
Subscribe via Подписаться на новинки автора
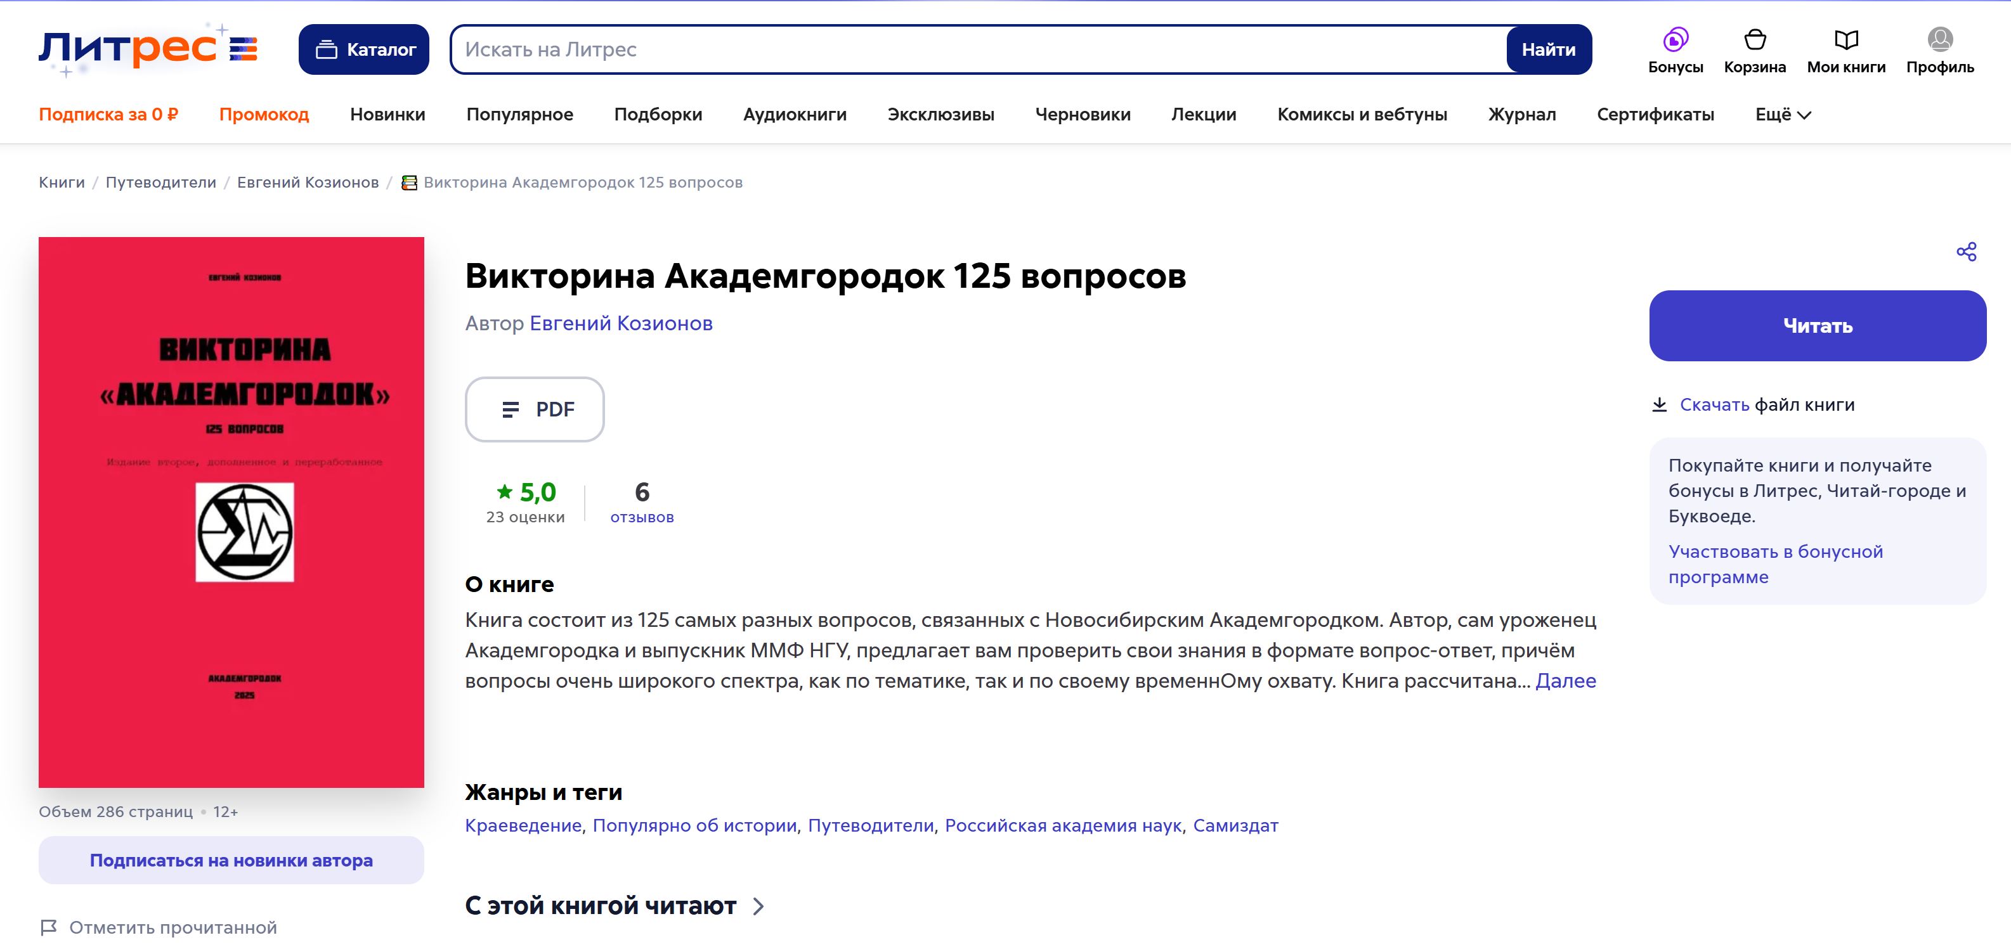[231, 860]
